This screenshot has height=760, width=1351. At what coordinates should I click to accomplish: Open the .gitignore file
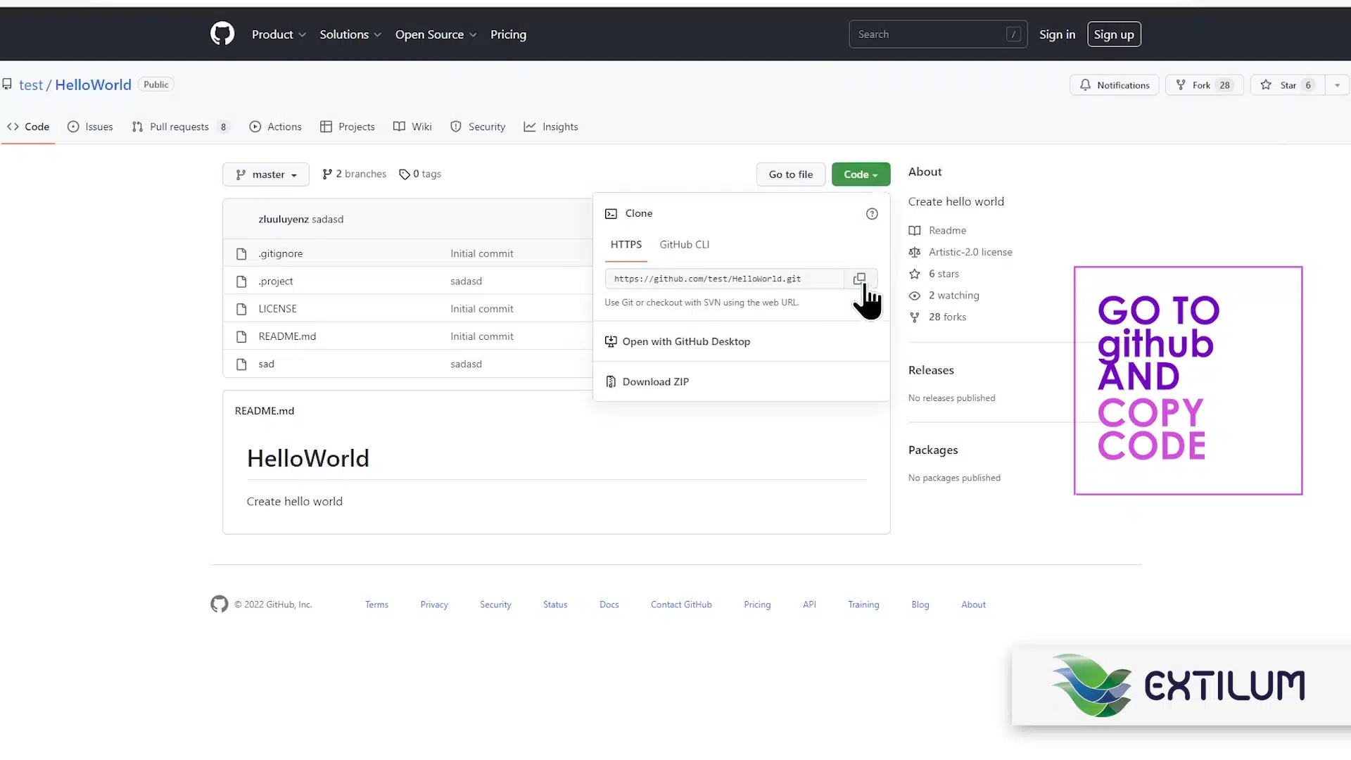click(x=280, y=253)
